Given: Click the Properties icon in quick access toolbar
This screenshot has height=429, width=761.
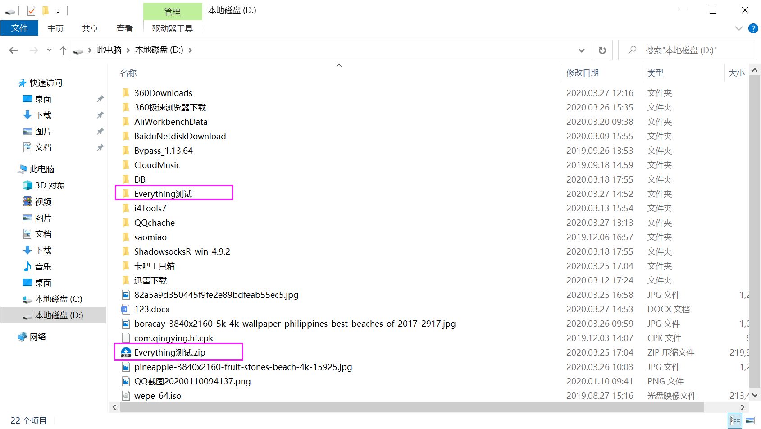Looking at the screenshot, I should (31, 10).
